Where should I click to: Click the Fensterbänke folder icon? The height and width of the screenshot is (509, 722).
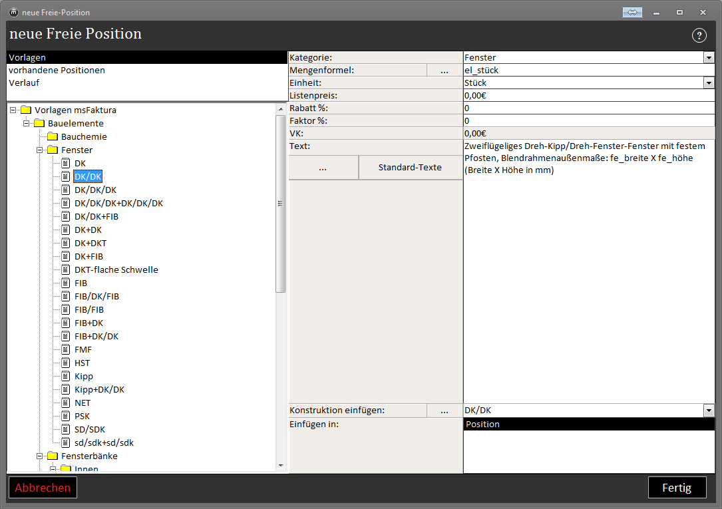point(53,456)
